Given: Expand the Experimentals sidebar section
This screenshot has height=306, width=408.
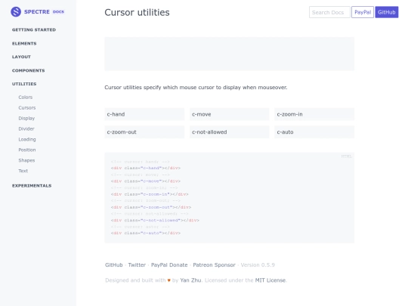Looking at the screenshot, I should 32,186.
